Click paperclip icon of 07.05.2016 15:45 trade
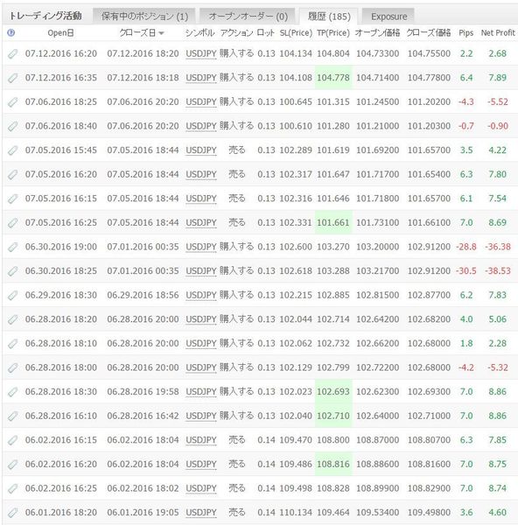 13,150
